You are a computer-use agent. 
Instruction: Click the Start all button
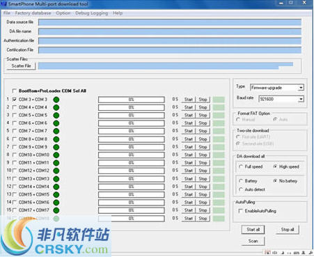pos(253,230)
